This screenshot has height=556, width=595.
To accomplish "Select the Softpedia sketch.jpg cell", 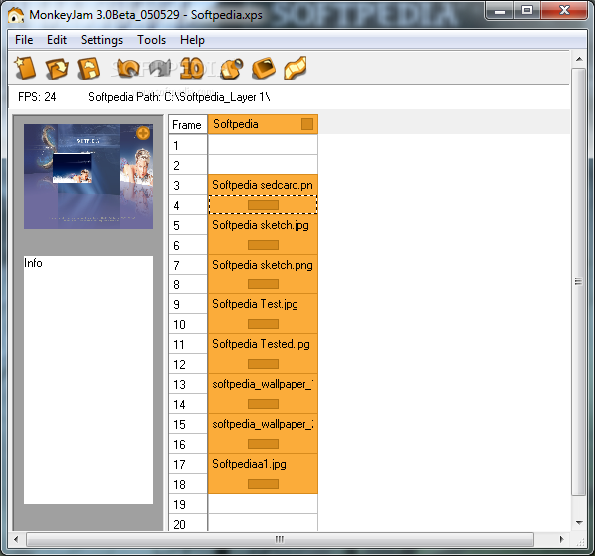I will click(x=263, y=225).
